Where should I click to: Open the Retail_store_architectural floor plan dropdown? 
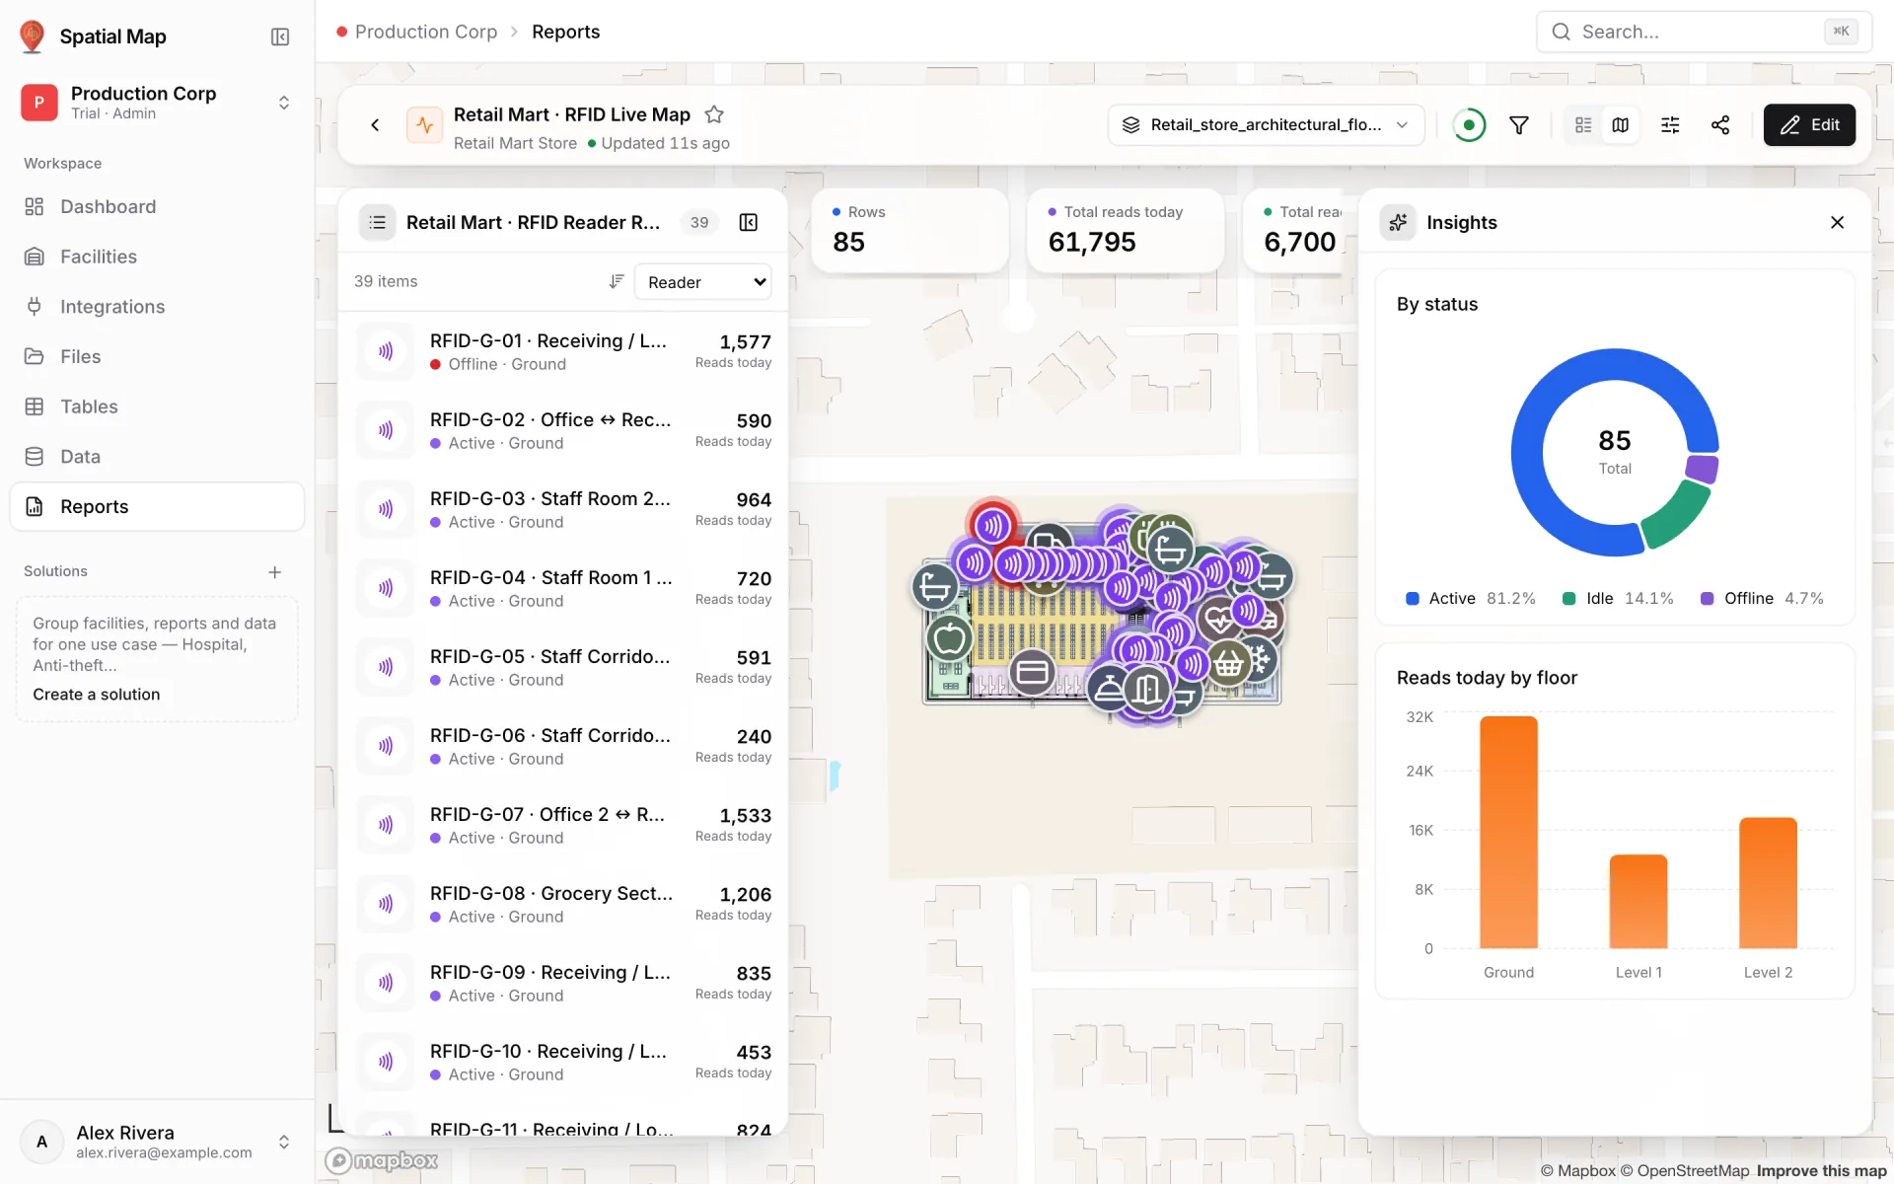click(x=1267, y=124)
